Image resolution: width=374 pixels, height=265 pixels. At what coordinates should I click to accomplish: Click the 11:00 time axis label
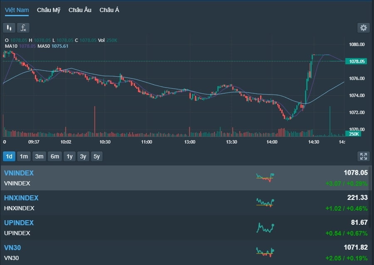click(146, 142)
